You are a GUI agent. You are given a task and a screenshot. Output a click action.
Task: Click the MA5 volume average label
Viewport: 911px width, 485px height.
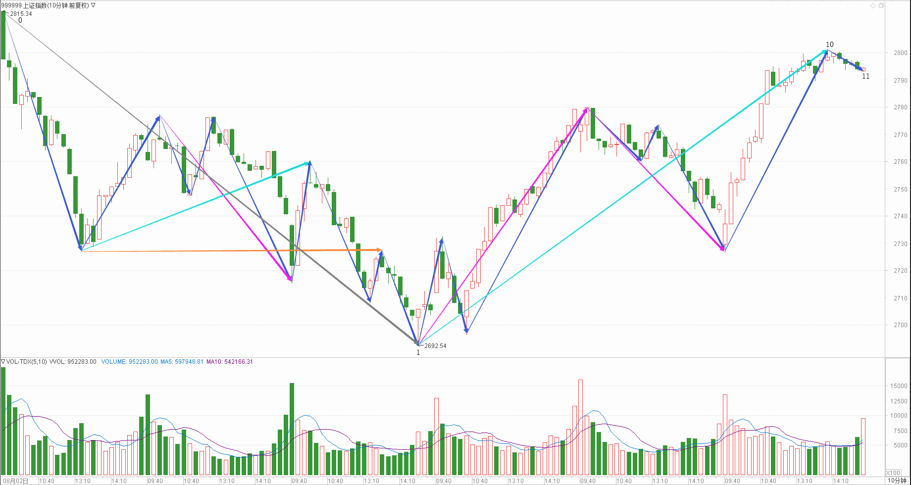coord(182,362)
